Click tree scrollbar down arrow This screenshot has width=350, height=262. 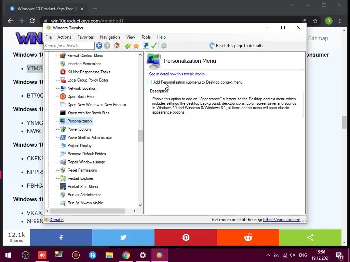pyautogui.click(x=140, y=205)
